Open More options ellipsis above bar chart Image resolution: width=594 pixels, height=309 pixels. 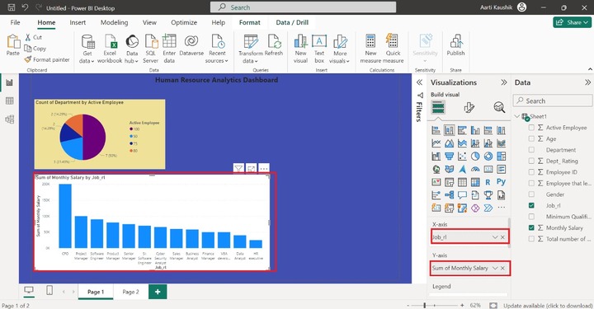(x=264, y=169)
